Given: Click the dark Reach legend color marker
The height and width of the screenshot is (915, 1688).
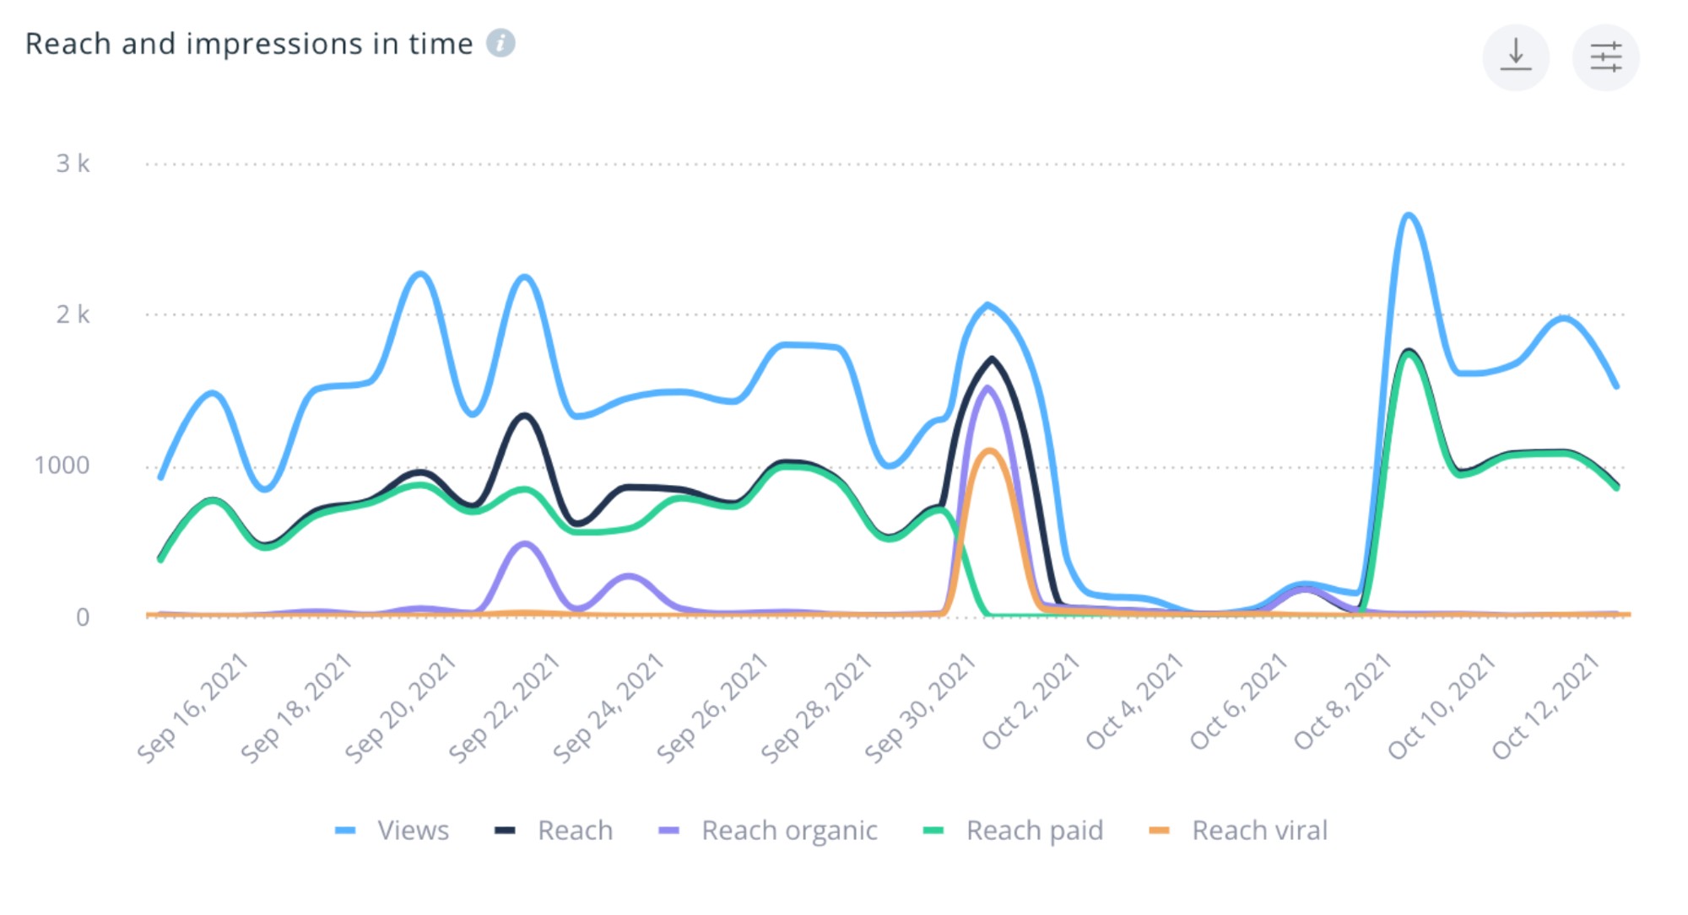Looking at the screenshot, I should (x=505, y=831).
